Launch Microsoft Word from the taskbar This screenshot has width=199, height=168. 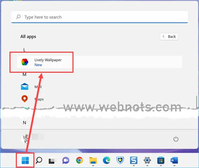point(174,160)
